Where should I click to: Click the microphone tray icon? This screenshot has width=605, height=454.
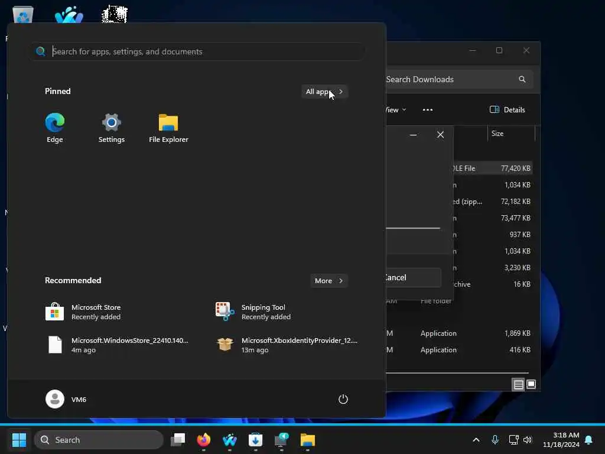point(495,440)
